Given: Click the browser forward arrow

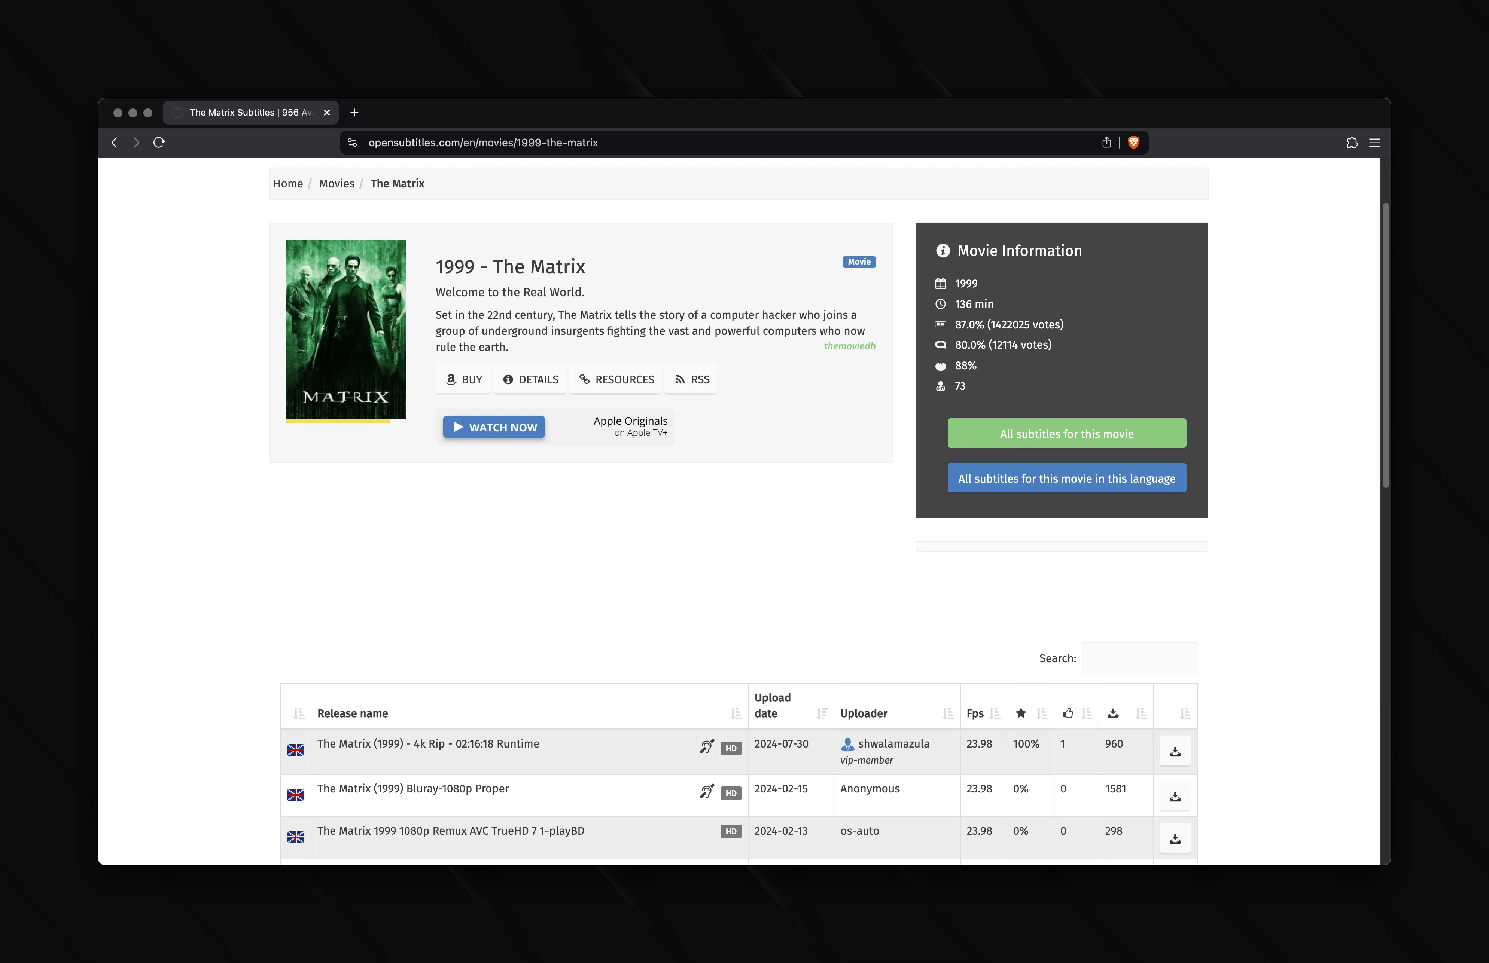Looking at the screenshot, I should click(136, 143).
